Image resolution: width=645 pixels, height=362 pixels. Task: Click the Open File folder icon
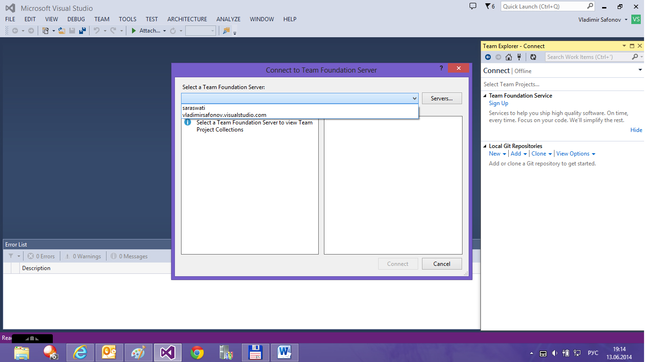(x=62, y=31)
